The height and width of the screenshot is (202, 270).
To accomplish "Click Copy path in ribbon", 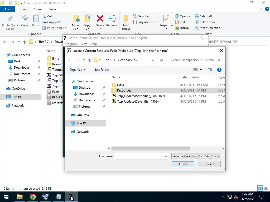I will pyautogui.click(x=52, y=22).
